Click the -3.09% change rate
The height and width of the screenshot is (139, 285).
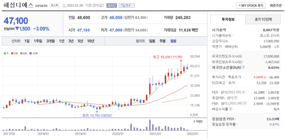tap(41, 29)
